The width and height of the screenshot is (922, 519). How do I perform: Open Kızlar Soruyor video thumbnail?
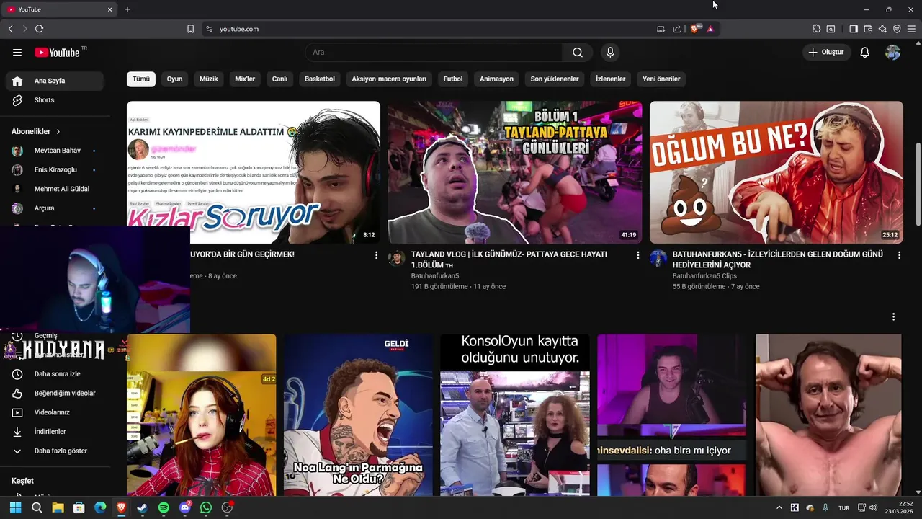click(254, 172)
